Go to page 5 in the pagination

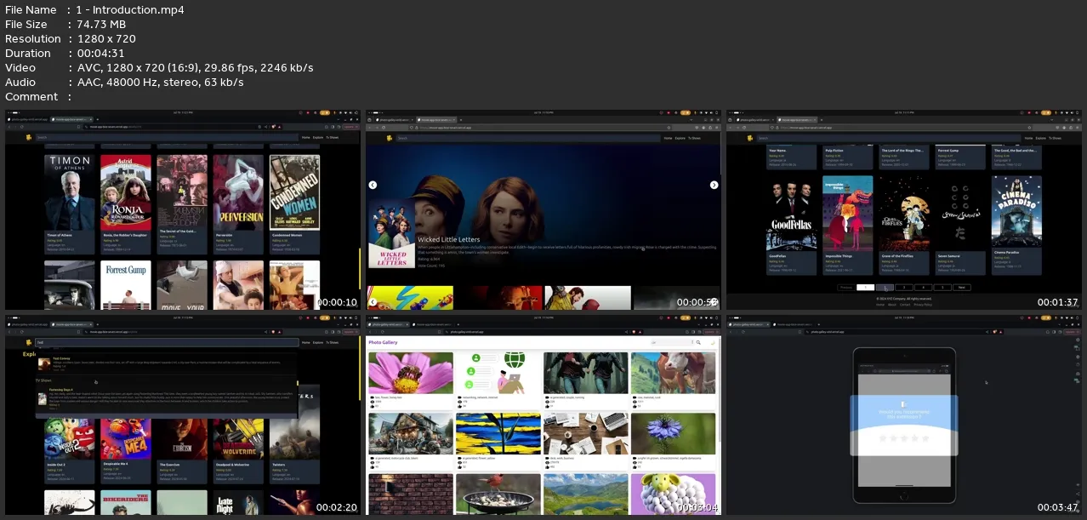coord(942,288)
